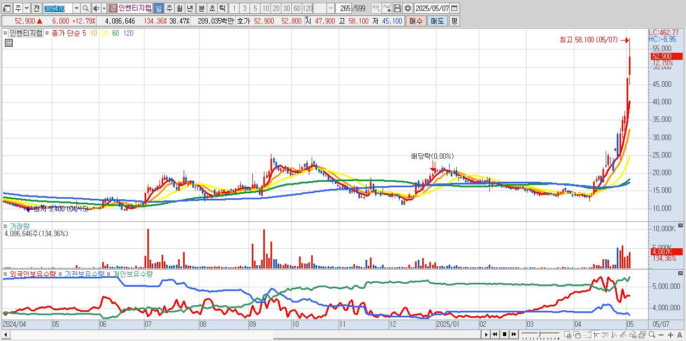Toggle the 개인보유수량 indicator marker

point(109,273)
